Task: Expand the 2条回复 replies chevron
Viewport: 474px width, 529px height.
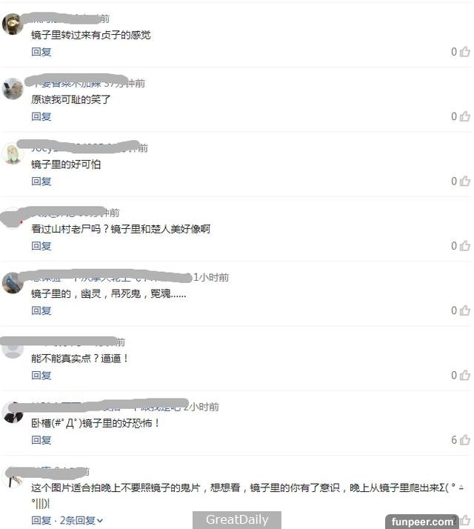Action: 100,521
